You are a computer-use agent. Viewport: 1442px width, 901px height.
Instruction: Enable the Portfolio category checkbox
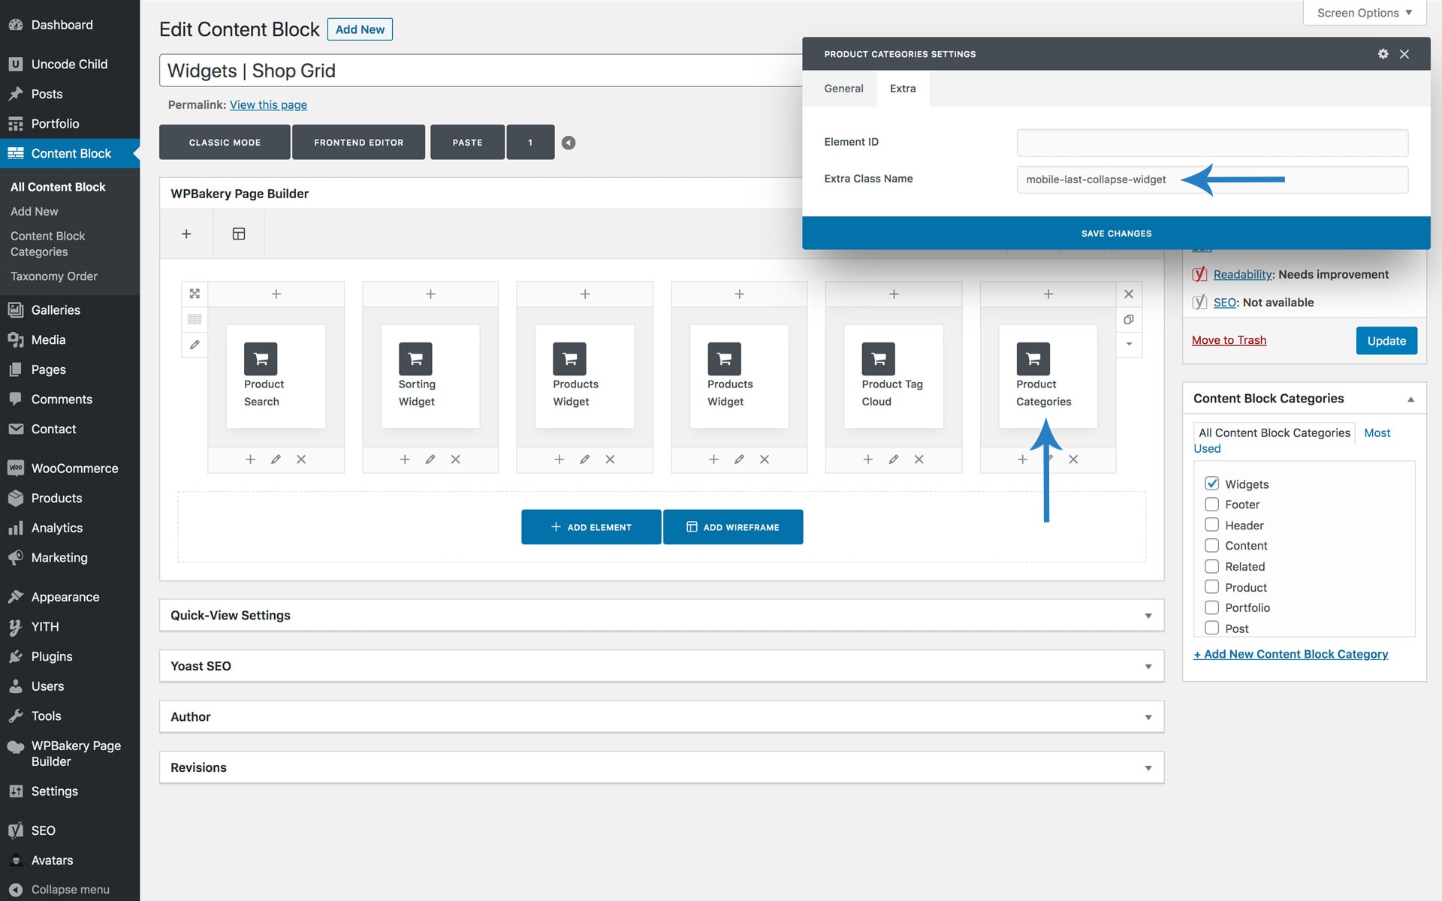pos(1211,607)
